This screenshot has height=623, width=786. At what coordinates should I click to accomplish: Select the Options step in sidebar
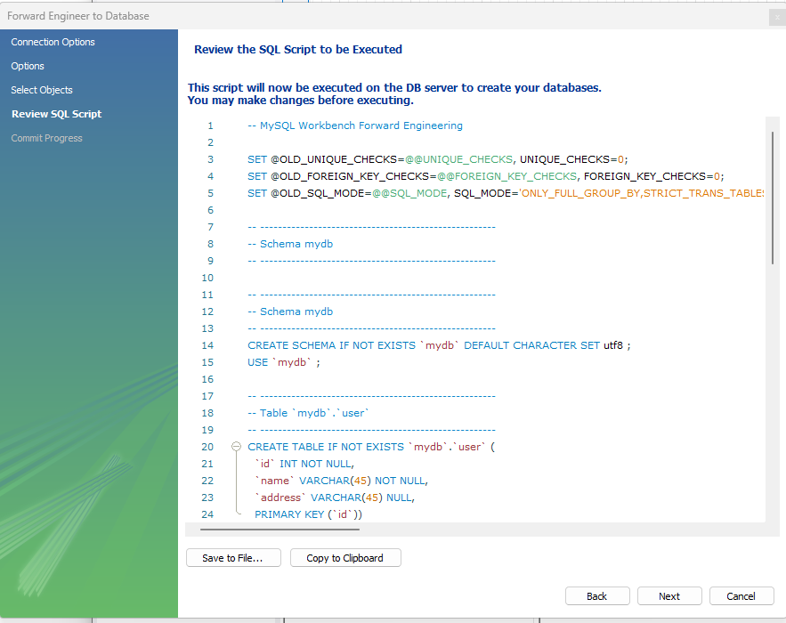point(28,66)
